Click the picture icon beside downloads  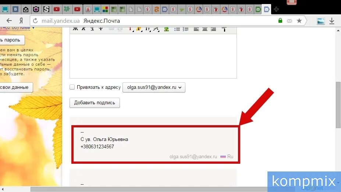(321, 21)
